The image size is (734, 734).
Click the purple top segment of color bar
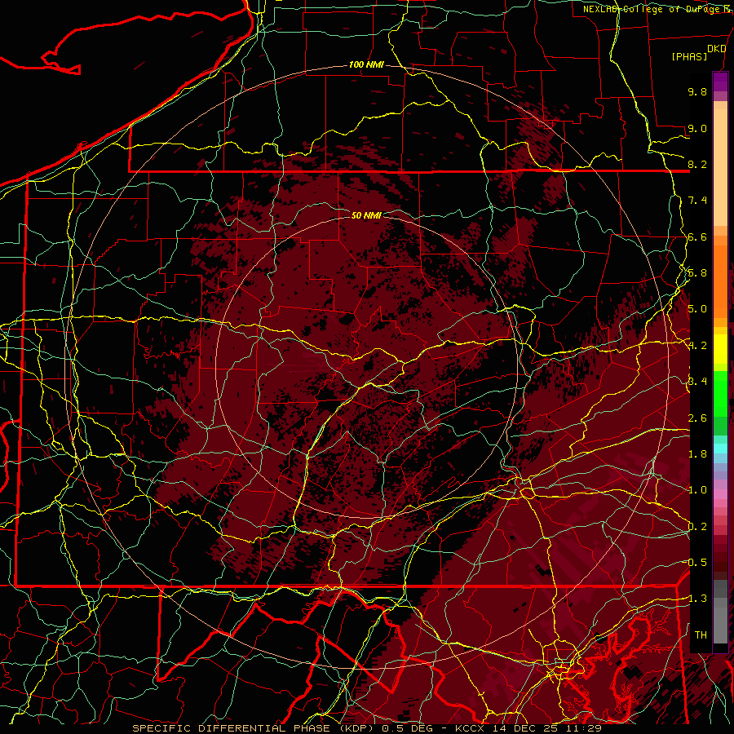tap(720, 82)
